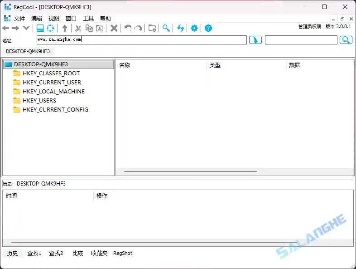Click the empty quick search field

(301, 40)
